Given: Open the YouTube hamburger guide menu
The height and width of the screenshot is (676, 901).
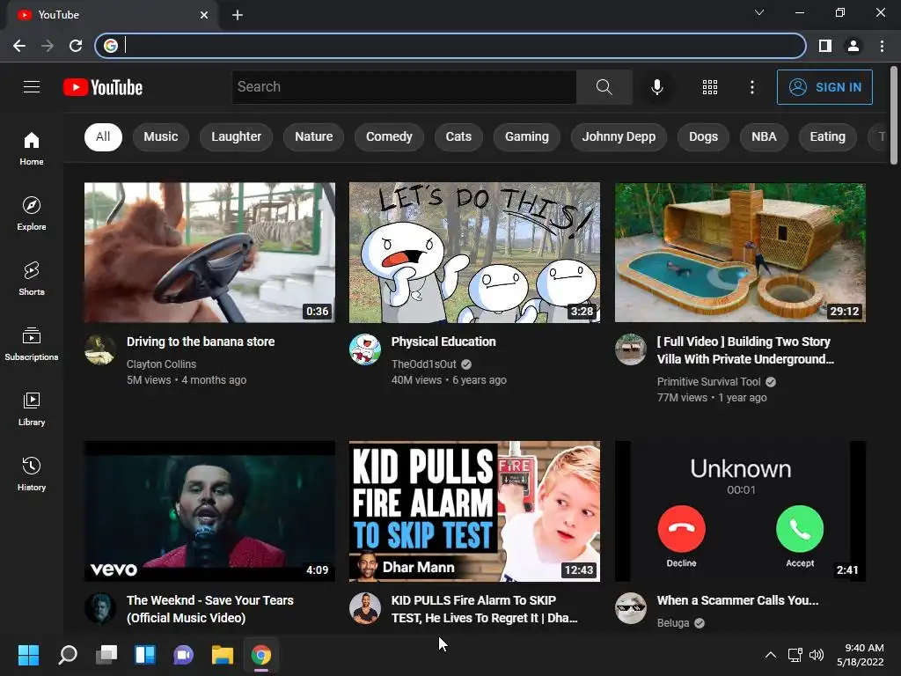Looking at the screenshot, I should pyautogui.click(x=32, y=87).
